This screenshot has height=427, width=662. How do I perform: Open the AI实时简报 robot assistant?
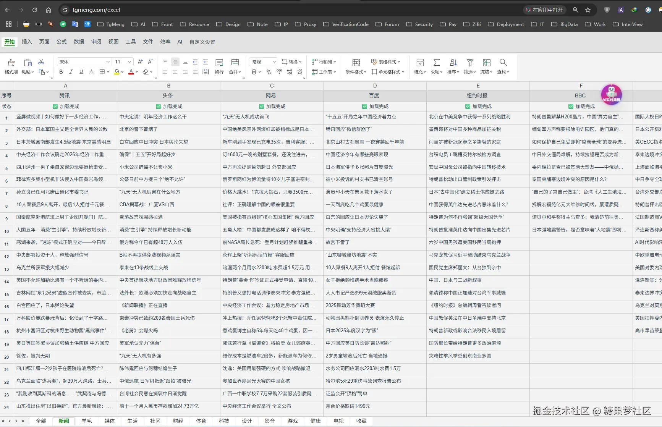click(611, 94)
